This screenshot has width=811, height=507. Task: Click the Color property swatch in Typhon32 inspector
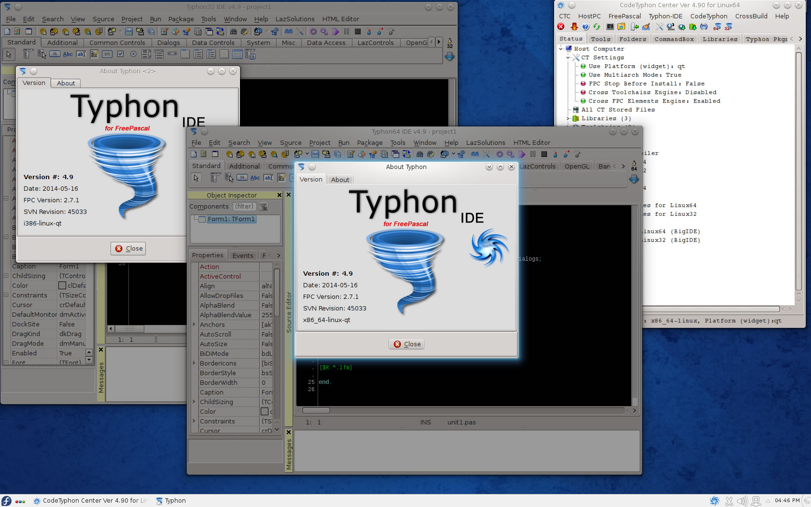(62, 285)
